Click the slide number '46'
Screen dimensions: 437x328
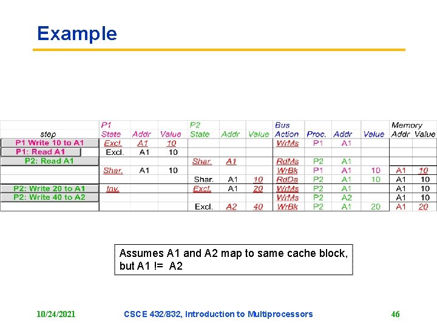(x=395, y=314)
